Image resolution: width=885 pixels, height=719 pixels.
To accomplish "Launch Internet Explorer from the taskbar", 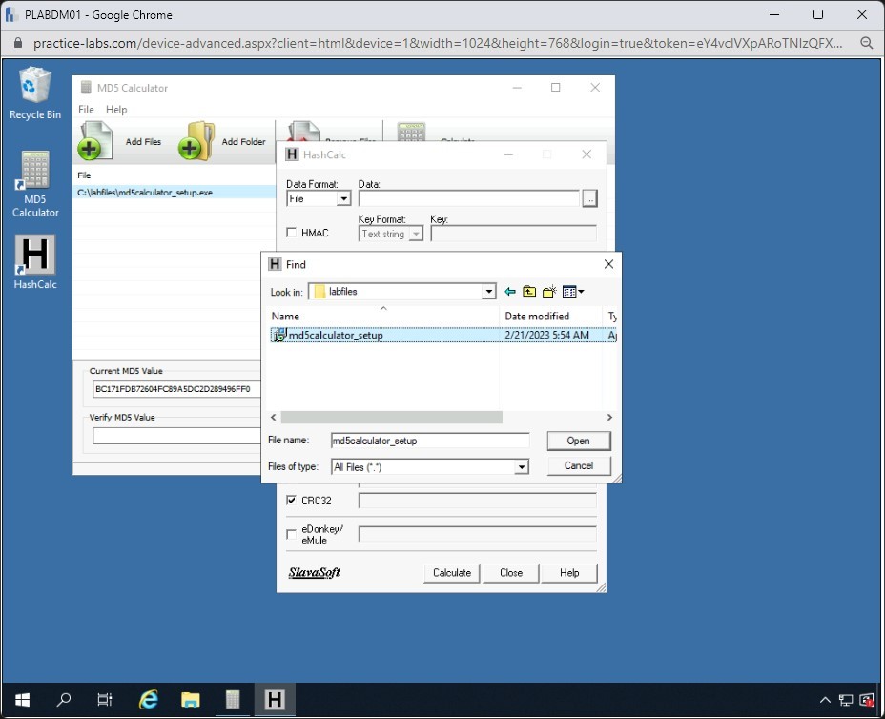I will 149,700.
